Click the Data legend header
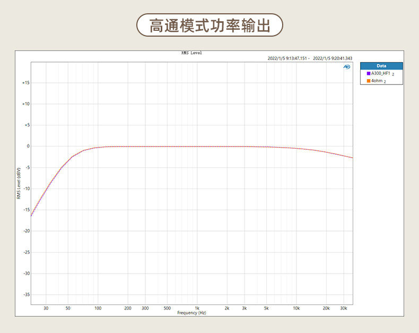The image size is (419, 333). [x=381, y=66]
